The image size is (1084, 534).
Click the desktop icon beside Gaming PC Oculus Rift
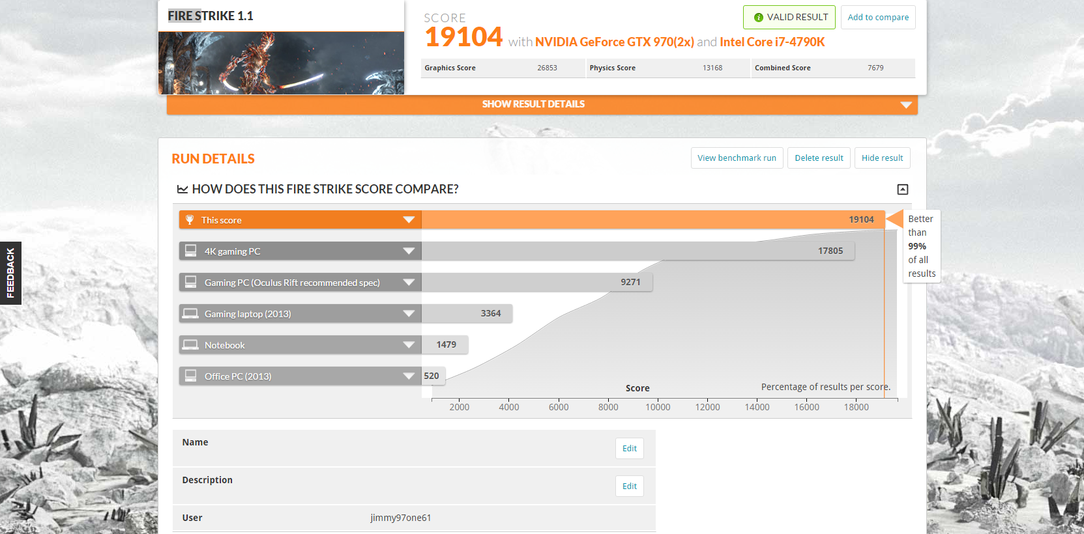[x=190, y=282]
